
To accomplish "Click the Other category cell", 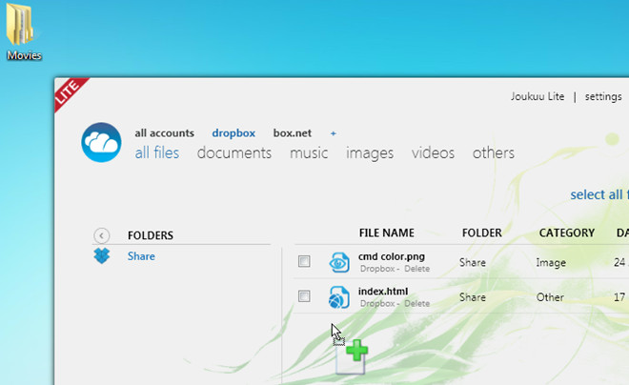I will [551, 297].
